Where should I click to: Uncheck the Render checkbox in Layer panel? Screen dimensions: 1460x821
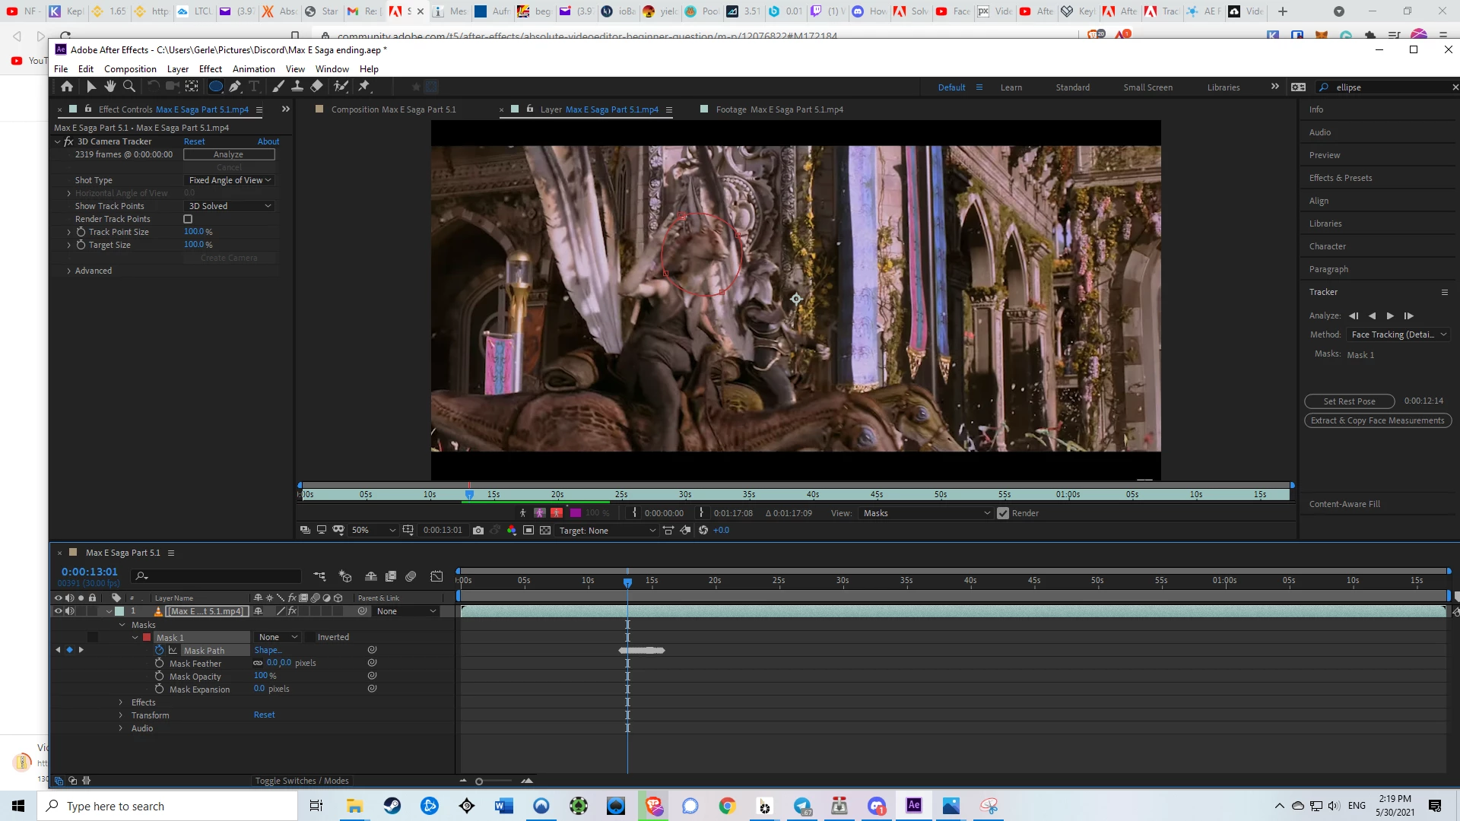1003,513
